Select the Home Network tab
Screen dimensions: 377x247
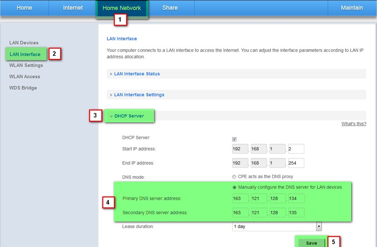tap(122, 8)
